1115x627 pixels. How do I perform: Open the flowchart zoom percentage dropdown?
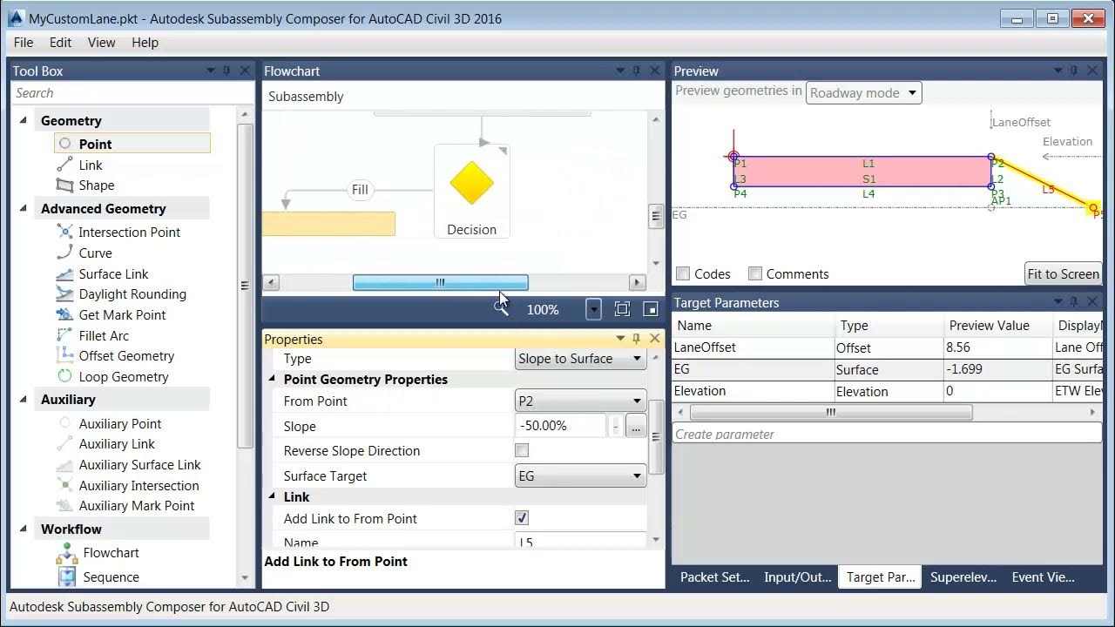593,308
